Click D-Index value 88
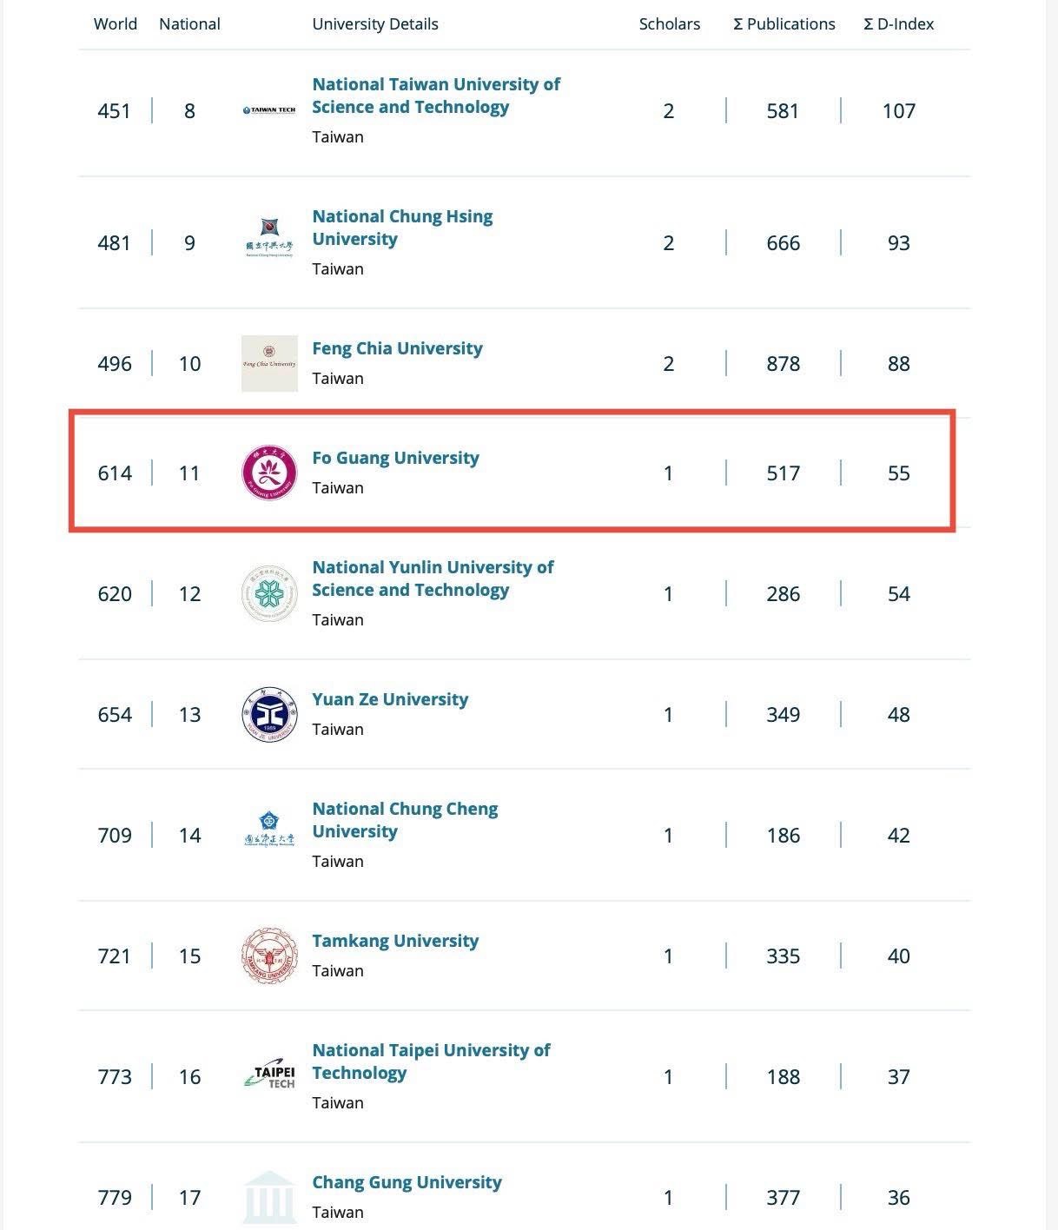Viewport: 1058px width, 1230px height. (899, 364)
